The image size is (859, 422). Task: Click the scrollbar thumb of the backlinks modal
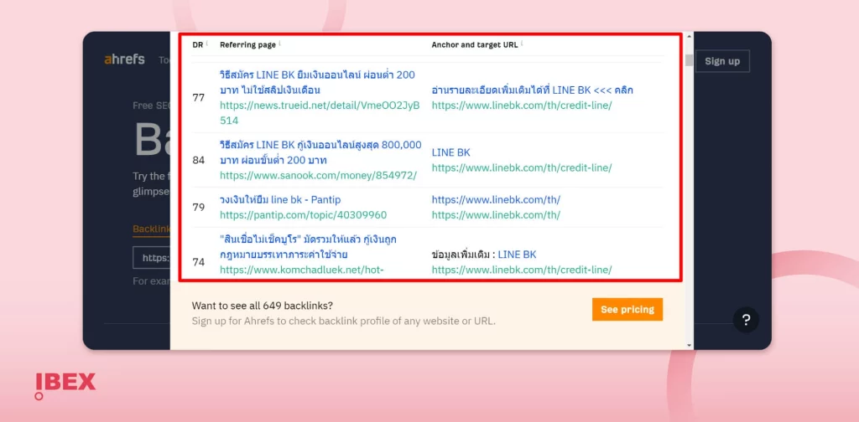pyautogui.click(x=690, y=59)
